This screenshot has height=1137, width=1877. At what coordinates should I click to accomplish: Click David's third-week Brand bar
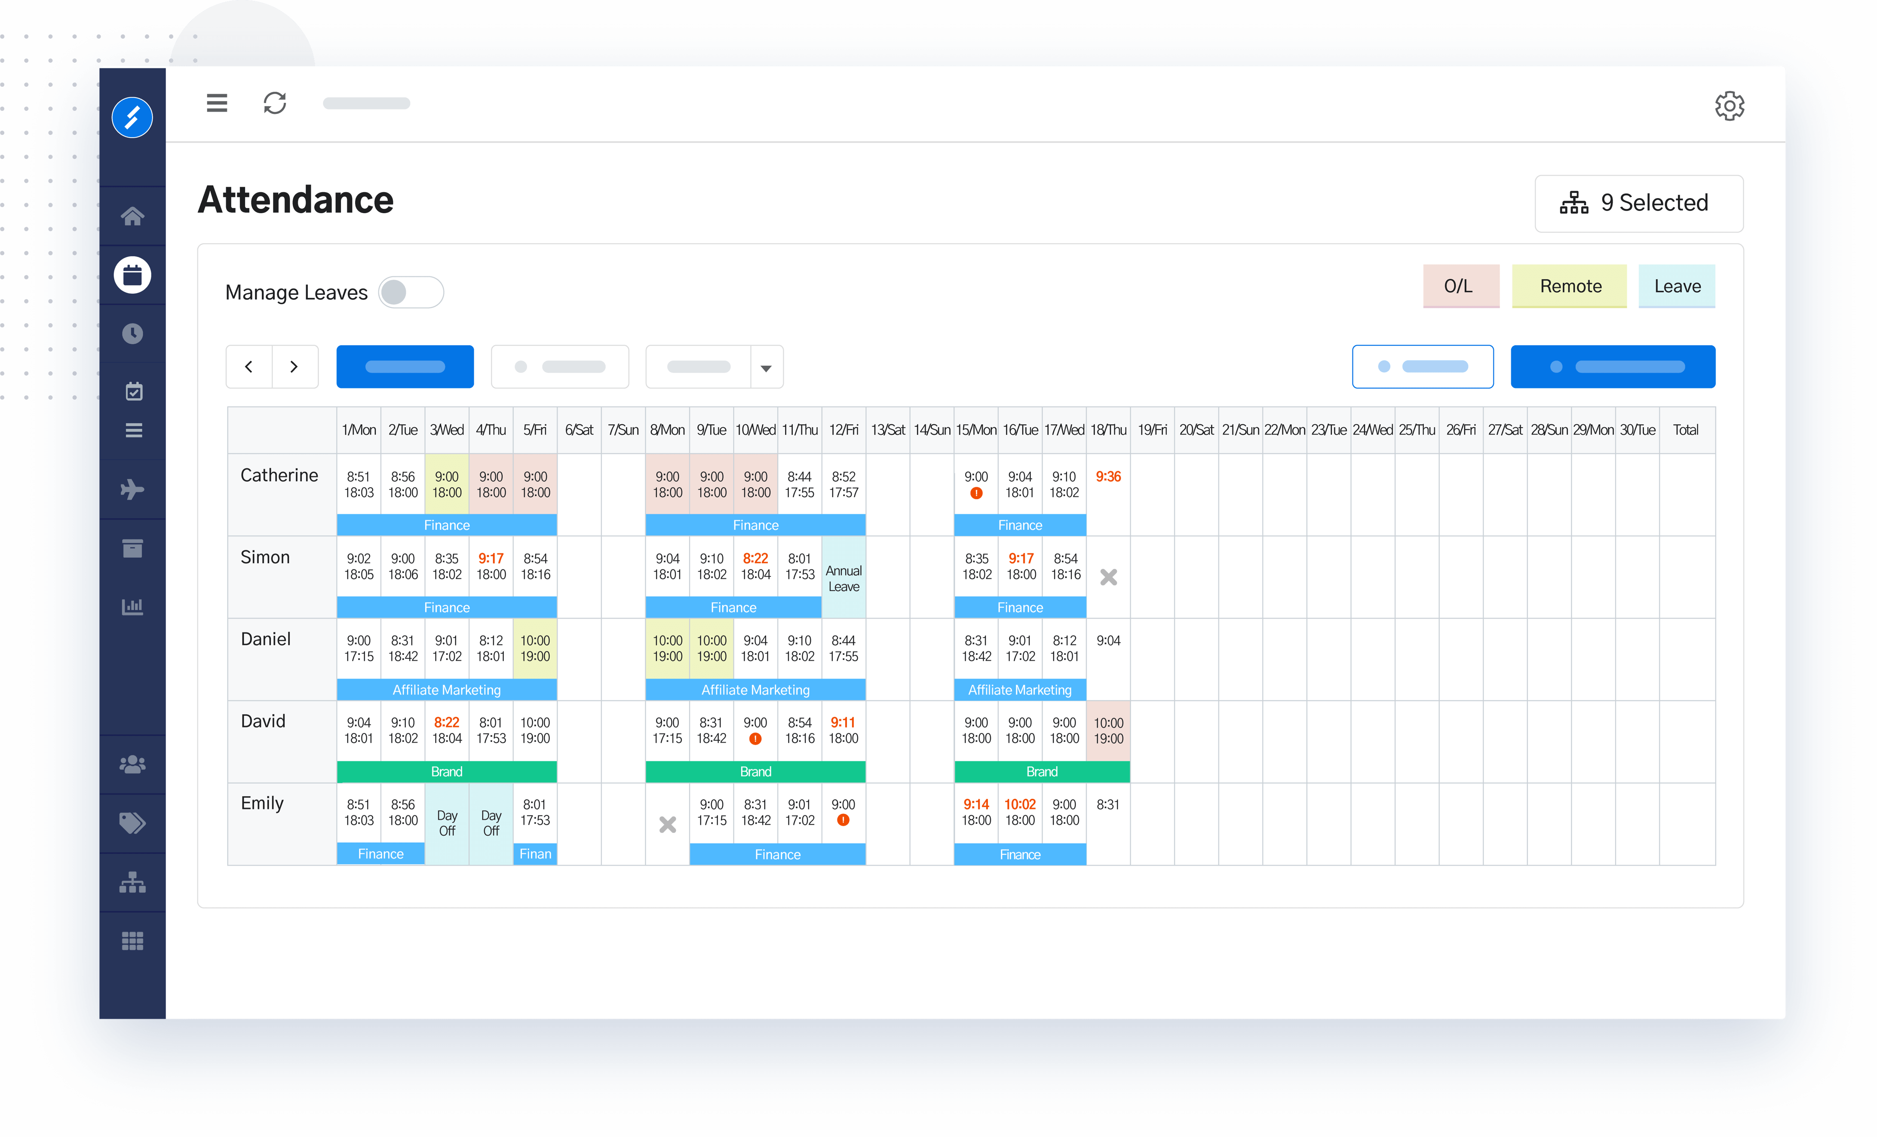[1042, 772]
